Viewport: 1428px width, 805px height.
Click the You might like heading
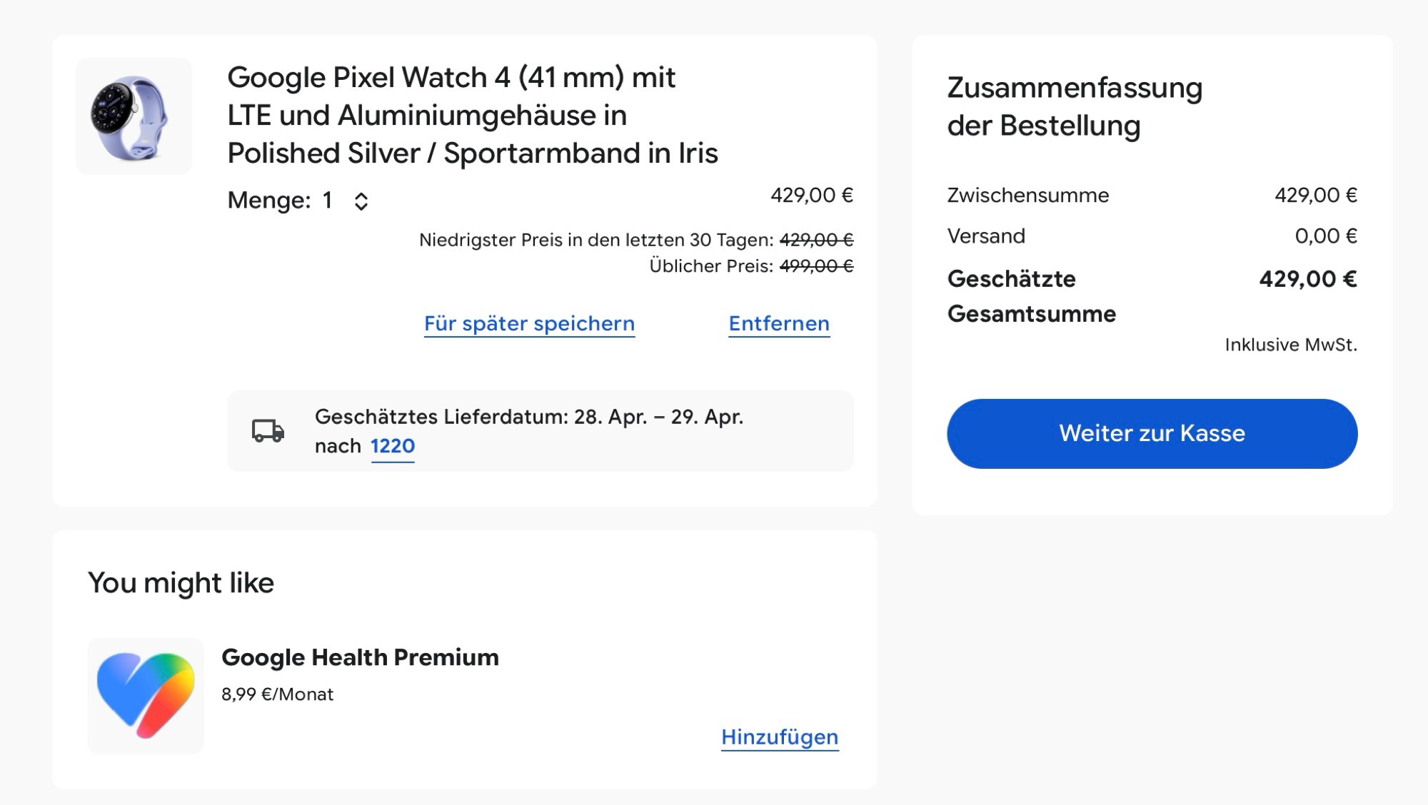coord(181,583)
